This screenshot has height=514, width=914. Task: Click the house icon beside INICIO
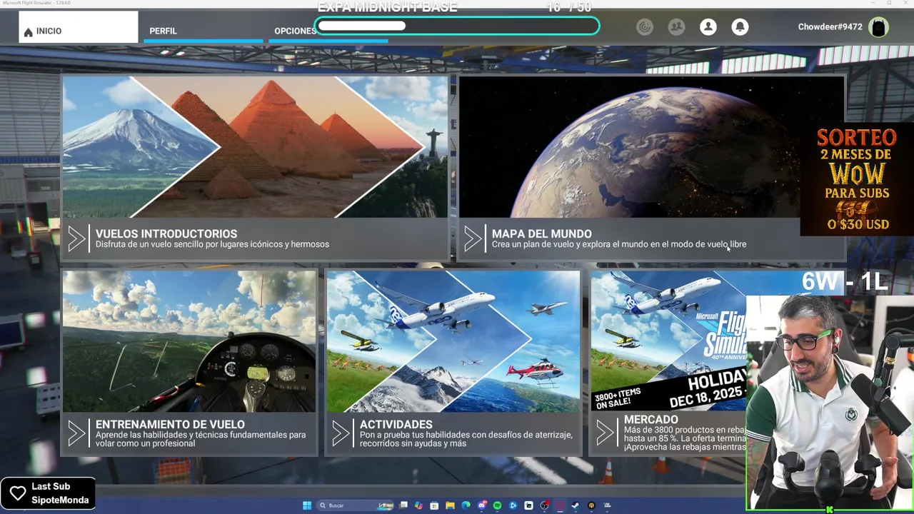(29, 32)
